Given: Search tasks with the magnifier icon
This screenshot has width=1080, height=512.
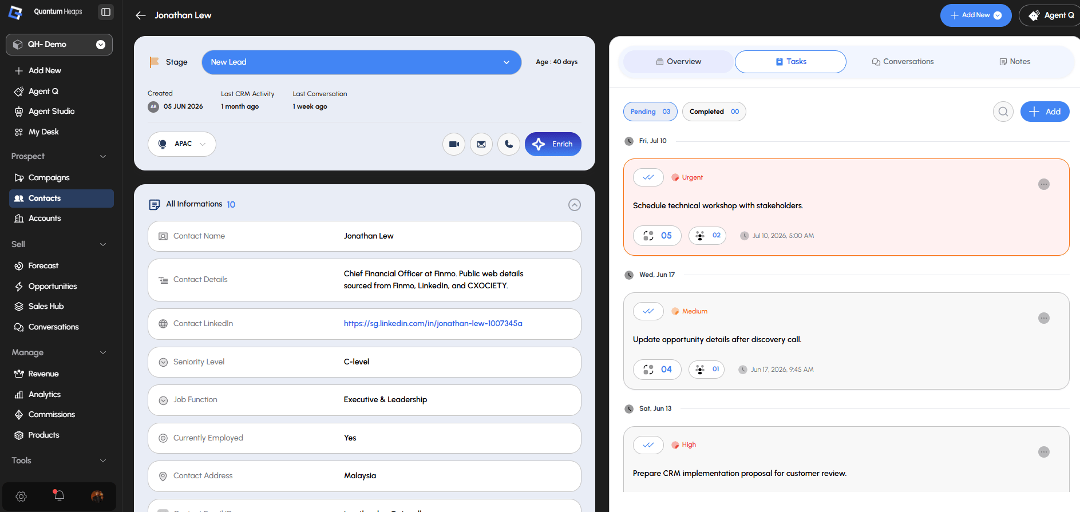Looking at the screenshot, I should coord(1003,112).
